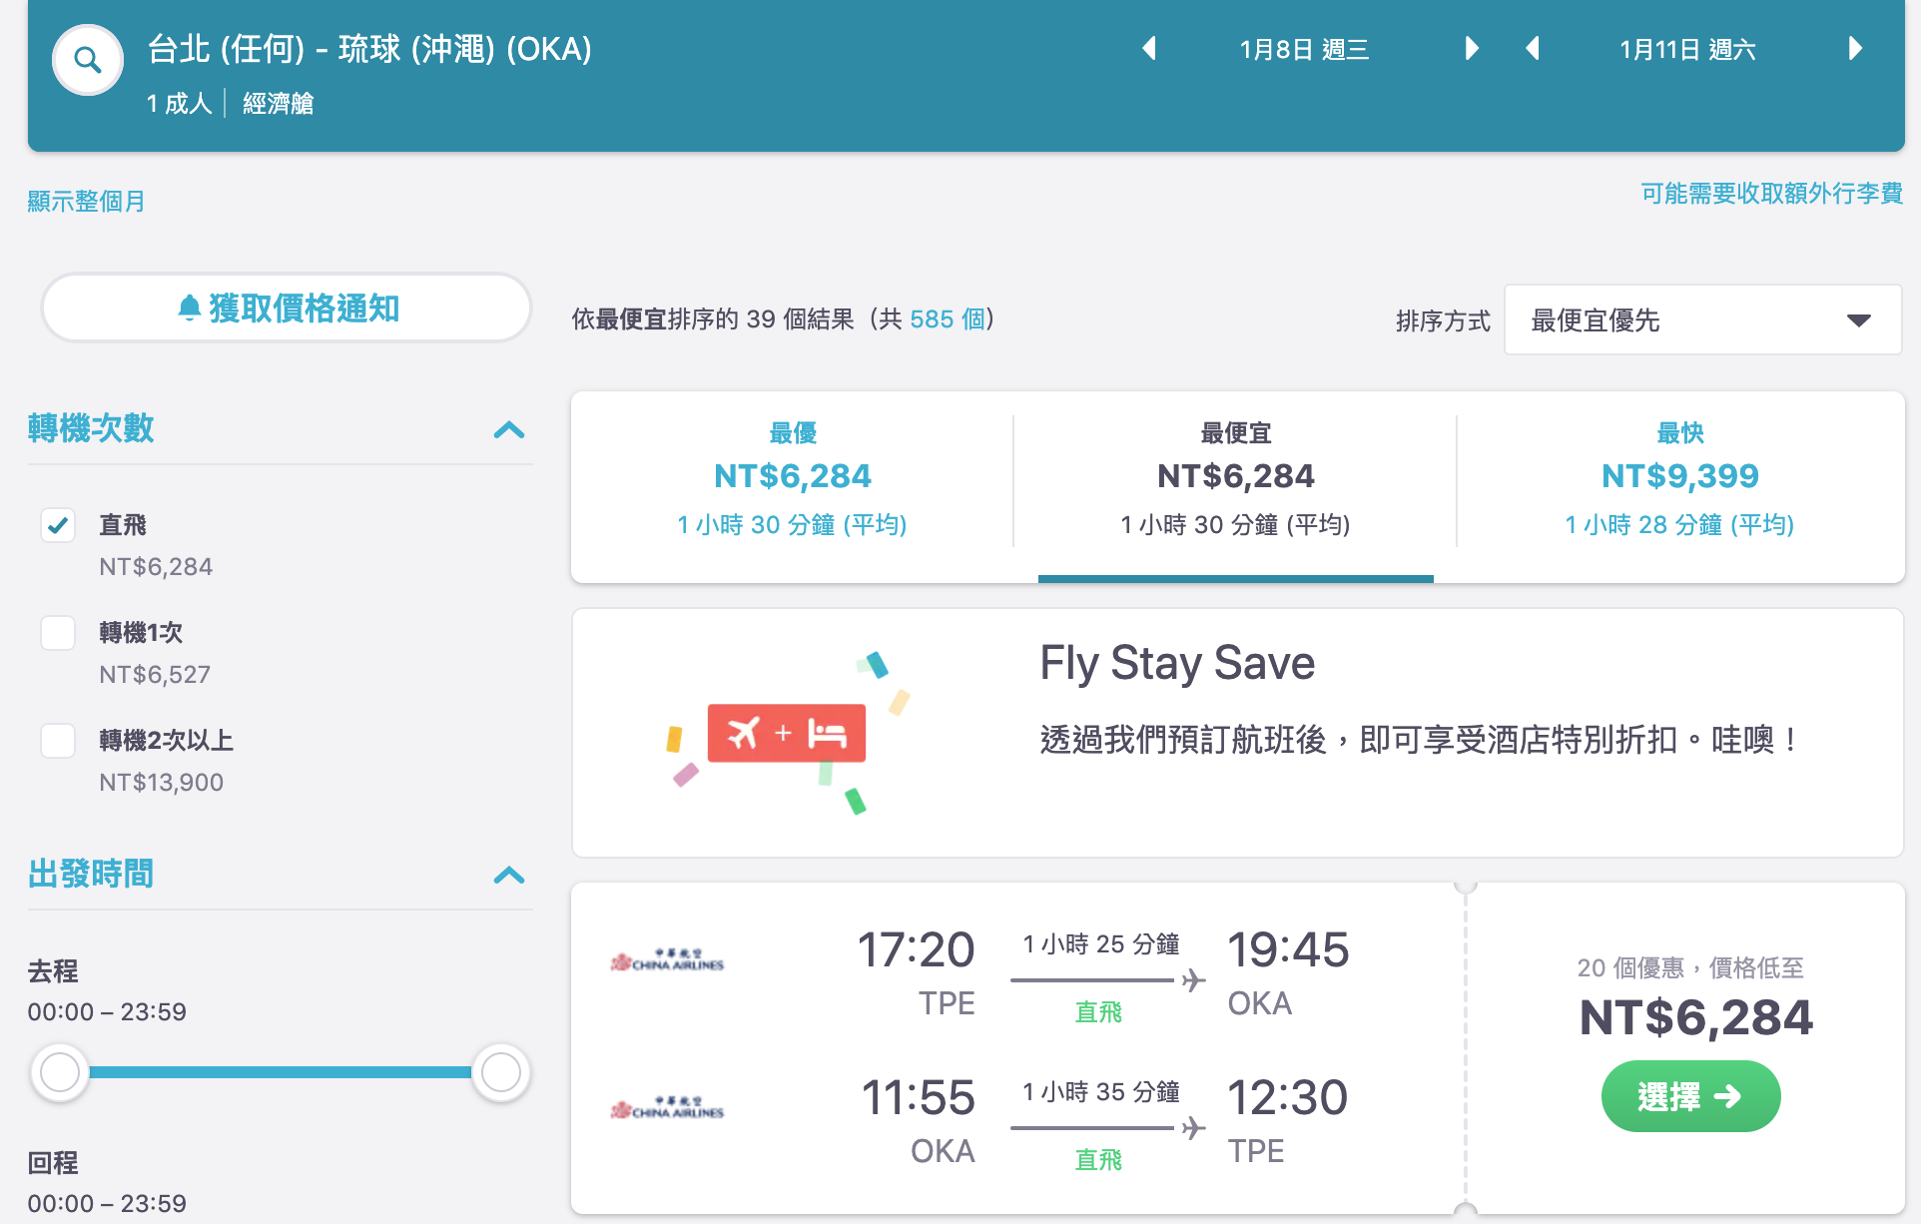Click the 1 成人 passenger text
This screenshot has width=1921, height=1224.
[179, 103]
